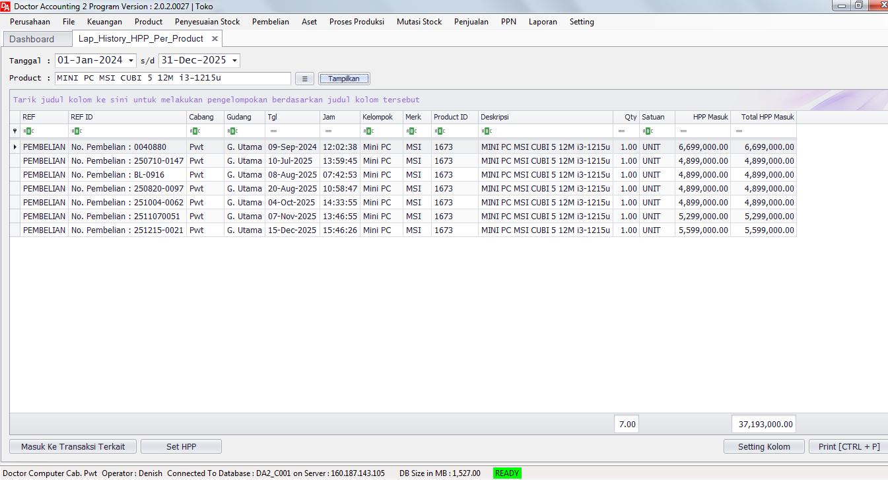Click the Deskripsi column filter operator icon
This screenshot has height=480, width=888.
487,131
